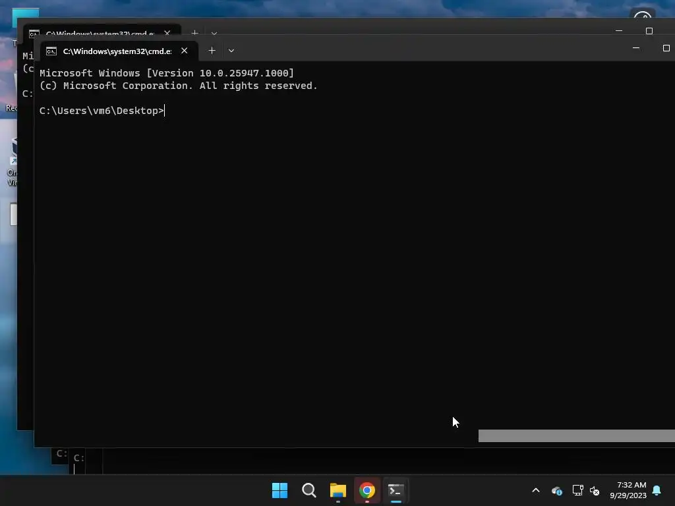The height and width of the screenshot is (506, 675).
Task: Open the notifications bell
Action: coord(657,490)
